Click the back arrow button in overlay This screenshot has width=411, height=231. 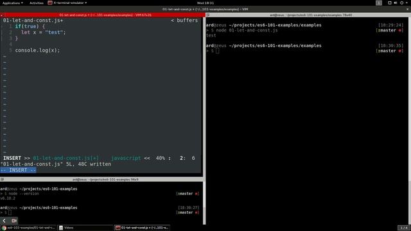4,221
